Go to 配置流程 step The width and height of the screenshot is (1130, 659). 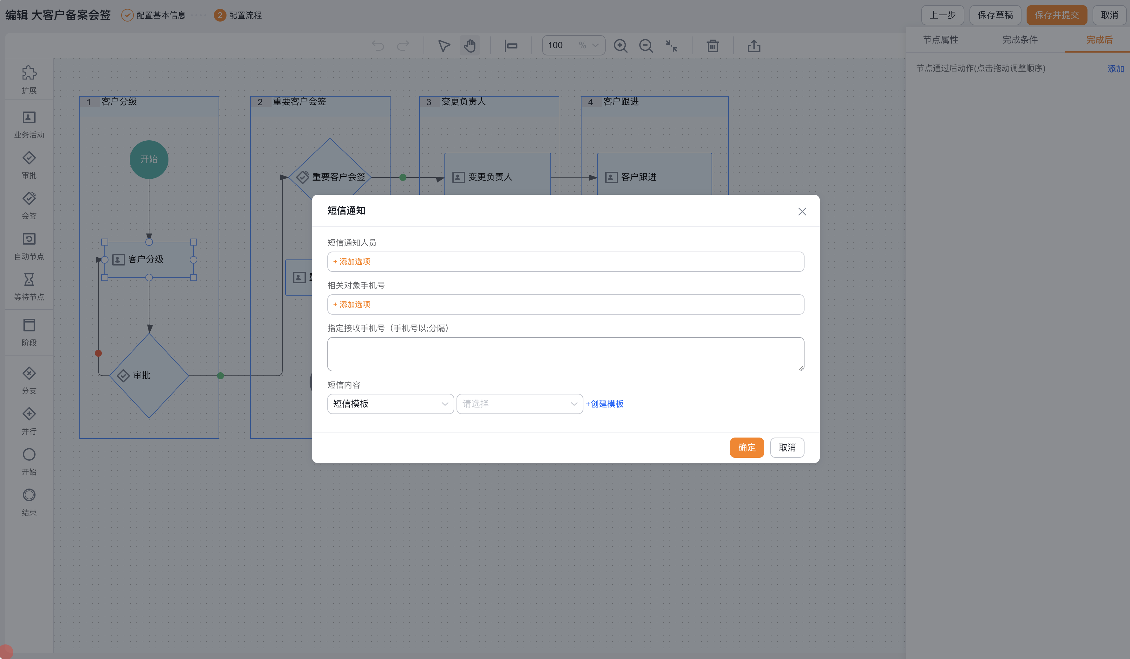[238, 15]
